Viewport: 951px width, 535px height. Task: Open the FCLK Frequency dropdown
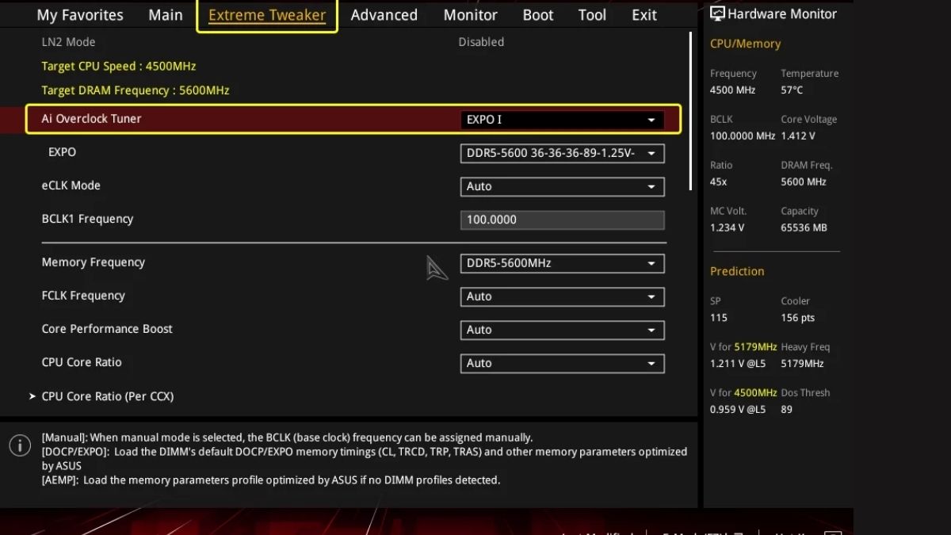pyautogui.click(x=562, y=296)
